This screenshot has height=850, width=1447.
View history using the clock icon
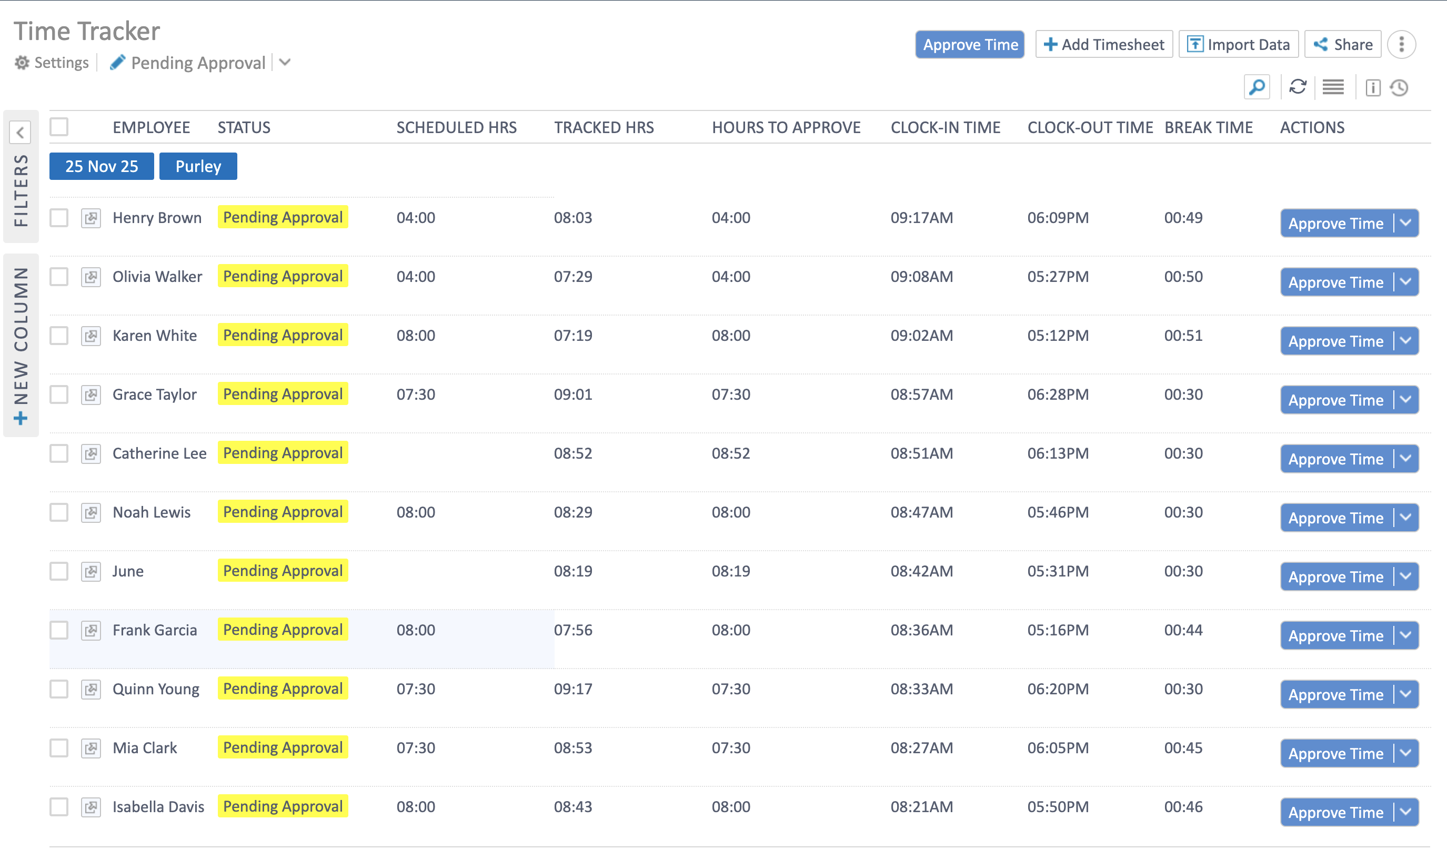click(1399, 87)
